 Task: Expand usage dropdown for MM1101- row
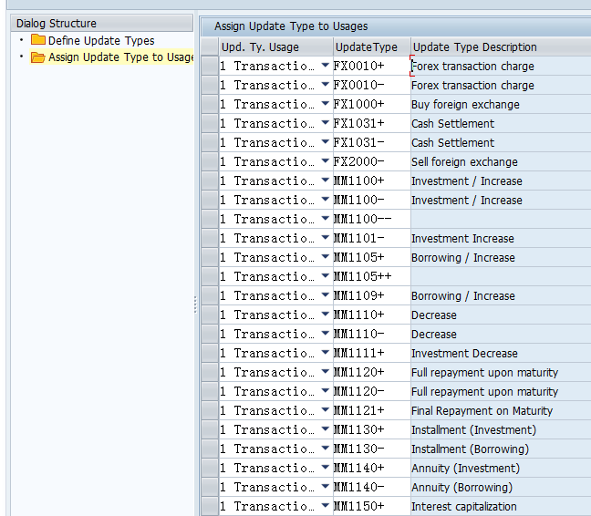point(326,239)
